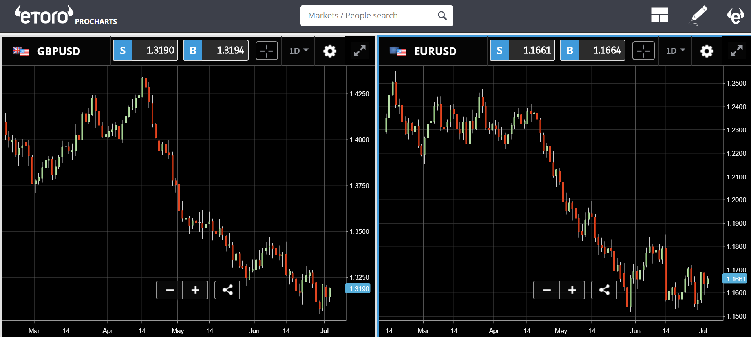Click the Markets / People search field
Screen dimensions: 751x337
(x=371, y=16)
